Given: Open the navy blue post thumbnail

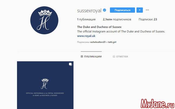Looking at the screenshot, I should click(45, 85).
